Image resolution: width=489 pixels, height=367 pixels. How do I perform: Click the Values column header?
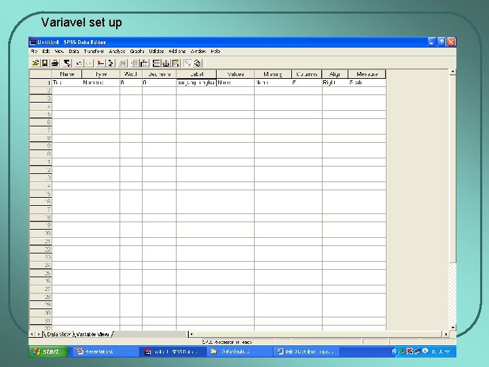tap(236, 74)
